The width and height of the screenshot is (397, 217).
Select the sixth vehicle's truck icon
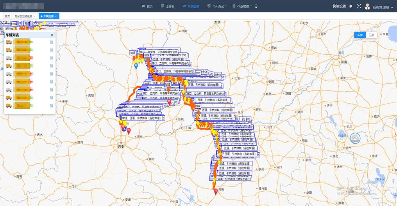[x=9, y=82]
